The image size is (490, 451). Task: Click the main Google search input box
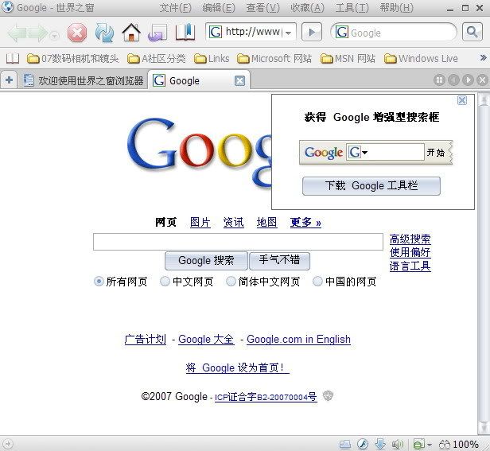tap(238, 242)
